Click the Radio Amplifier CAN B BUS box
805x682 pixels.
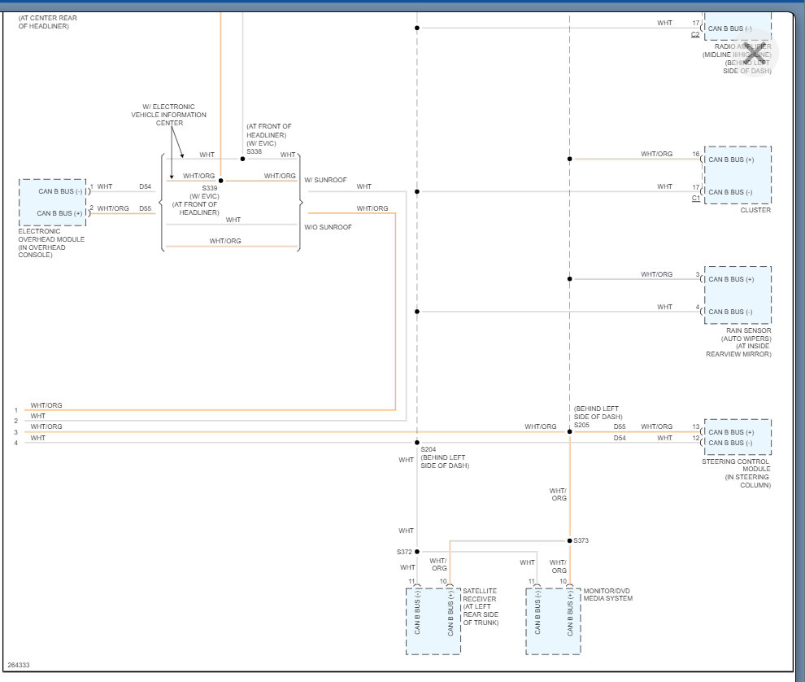pos(738,27)
